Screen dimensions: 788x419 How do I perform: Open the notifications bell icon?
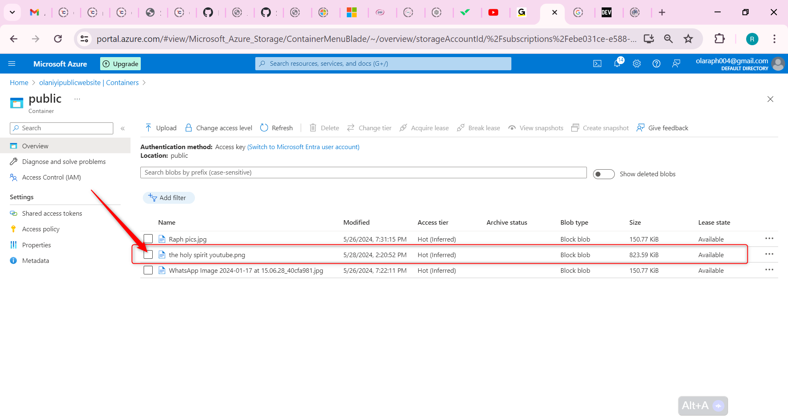617,64
